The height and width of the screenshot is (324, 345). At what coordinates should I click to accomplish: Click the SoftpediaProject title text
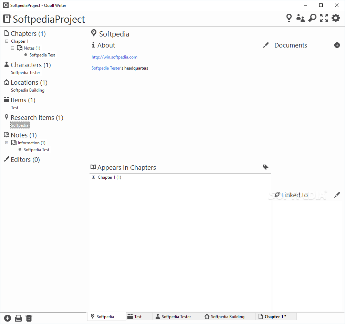pyautogui.click(x=49, y=19)
